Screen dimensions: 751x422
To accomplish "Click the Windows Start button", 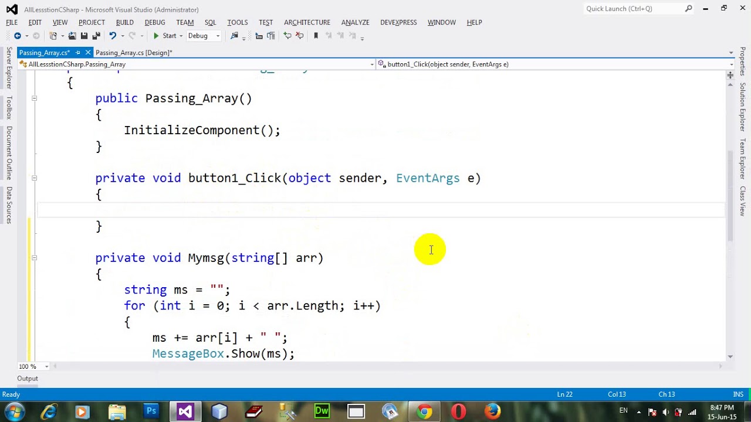I will click(14, 411).
